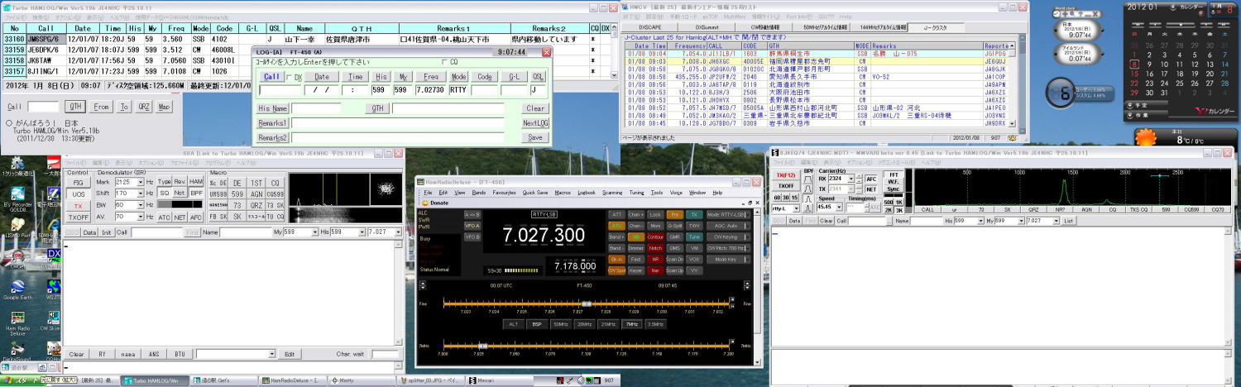Open the Mark frequency dropdown in MMTTY
Screen dimensions: 1241x387
[141, 182]
